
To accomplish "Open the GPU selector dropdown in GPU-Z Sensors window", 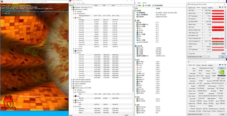I will click(x=199, y=57).
